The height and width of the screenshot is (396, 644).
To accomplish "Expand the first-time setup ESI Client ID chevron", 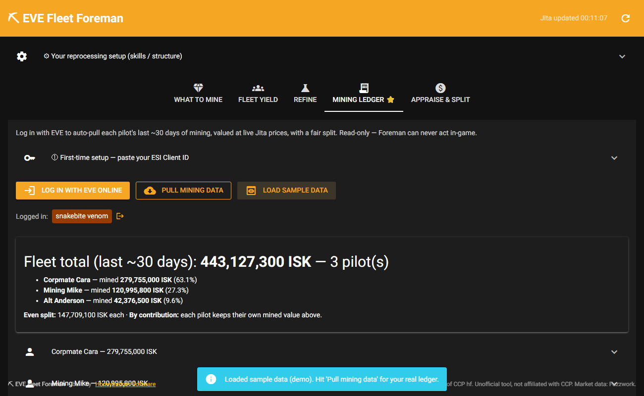I will pyautogui.click(x=614, y=158).
